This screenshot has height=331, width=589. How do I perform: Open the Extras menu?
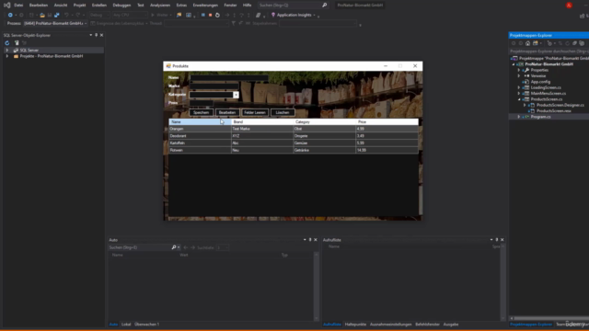[181, 6]
